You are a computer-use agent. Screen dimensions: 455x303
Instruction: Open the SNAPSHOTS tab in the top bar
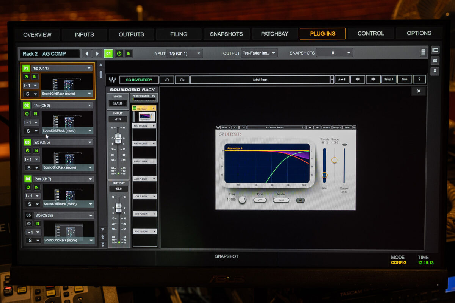pos(226,34)
